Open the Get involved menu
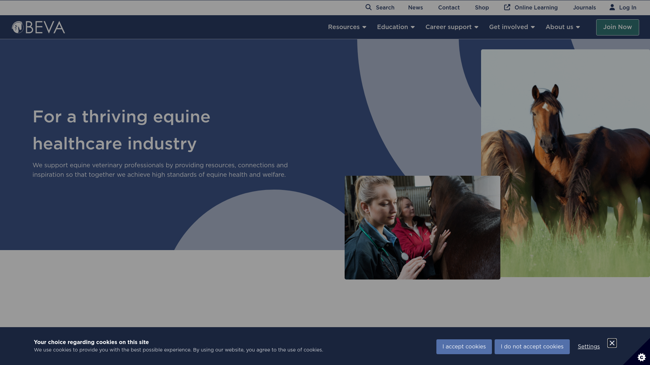This screenshot has width=650, height=365. [508, 27]
